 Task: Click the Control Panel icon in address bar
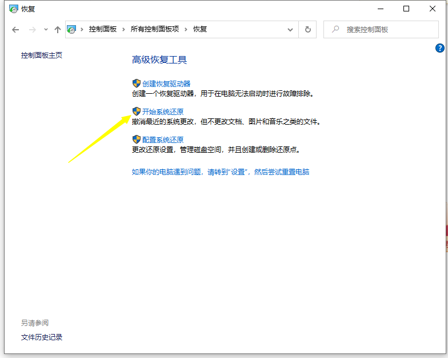point(72,29)
